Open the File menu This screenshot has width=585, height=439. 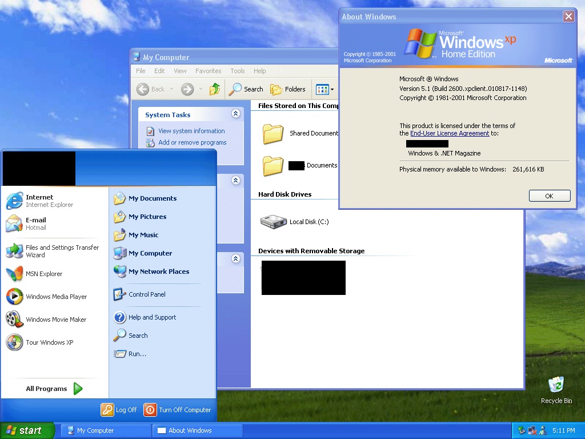[x=141, y=71]
